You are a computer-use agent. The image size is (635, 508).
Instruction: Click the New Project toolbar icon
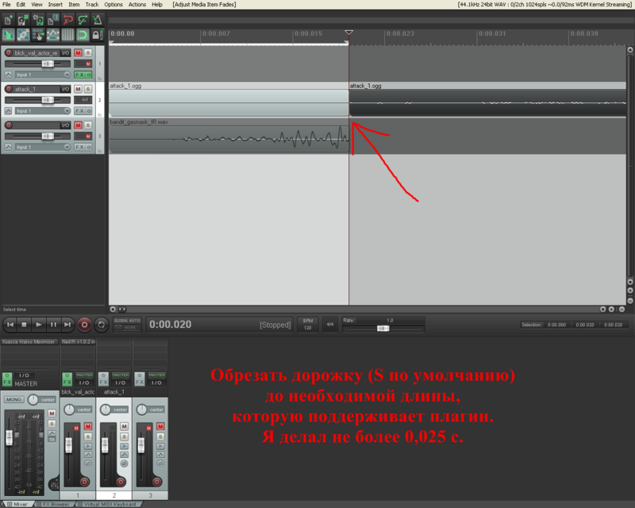(x=8, y=19)
